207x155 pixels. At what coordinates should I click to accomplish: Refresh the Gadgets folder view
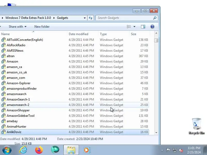tap(91, 18)
